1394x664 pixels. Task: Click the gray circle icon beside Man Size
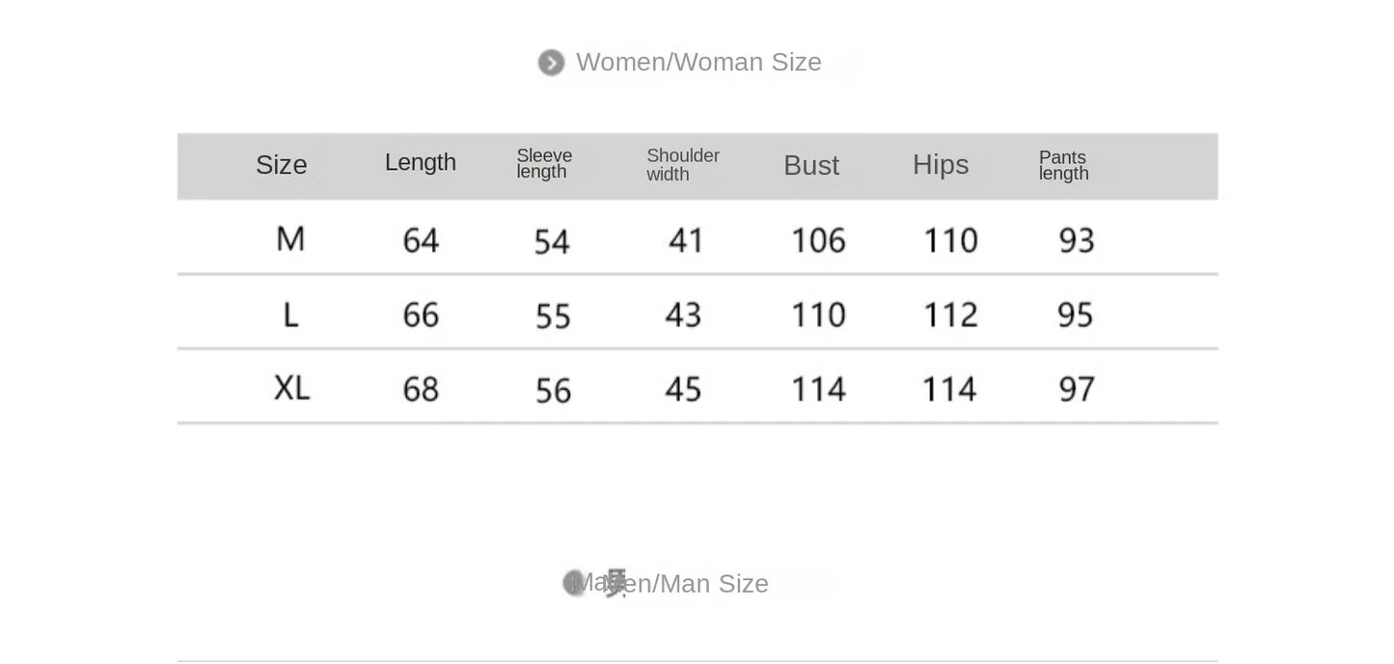click(x=574, y=583)
